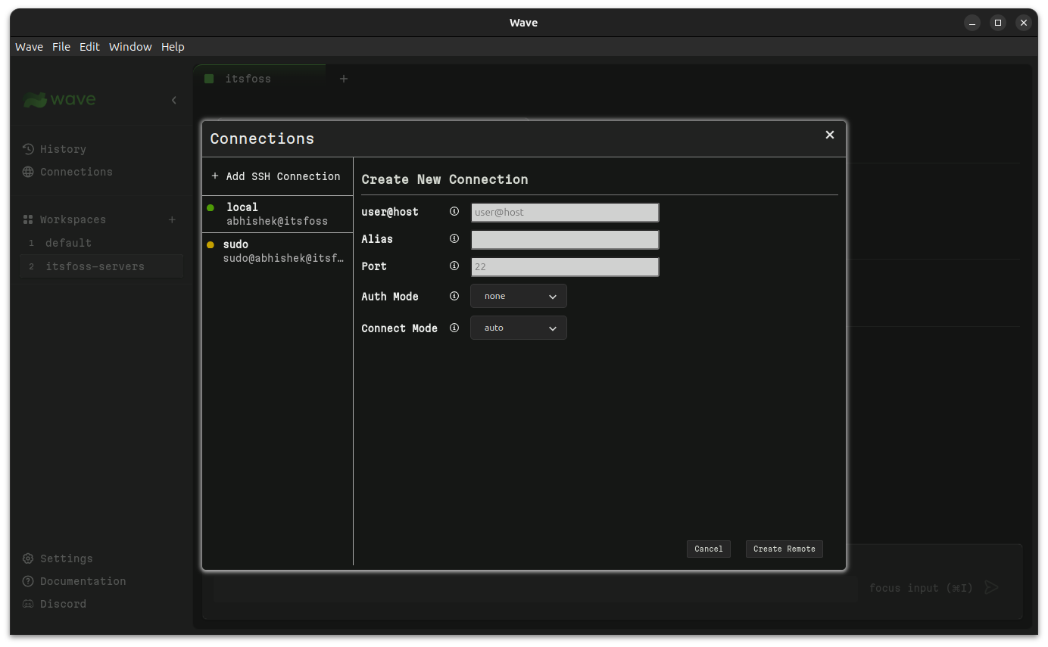Open the Connect Mode dropdown
1048x647 pixels.
point(518,328)
